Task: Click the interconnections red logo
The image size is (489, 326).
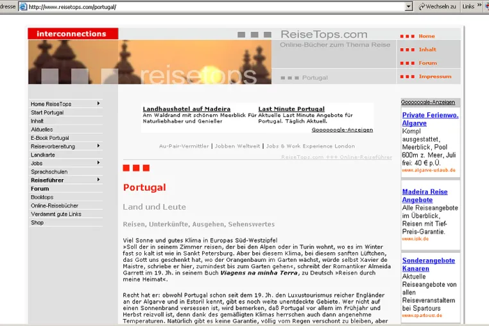Action: [x=73, y=34]
